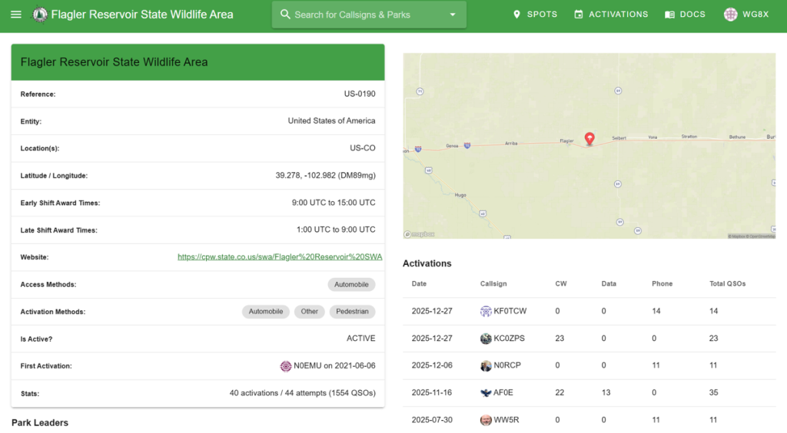Click N0RCP activator avatar icon

click(486, 365)
